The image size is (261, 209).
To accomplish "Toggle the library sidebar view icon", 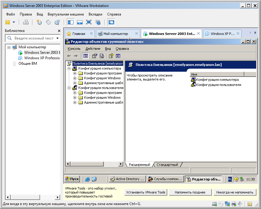I will (x=71, y=22).
